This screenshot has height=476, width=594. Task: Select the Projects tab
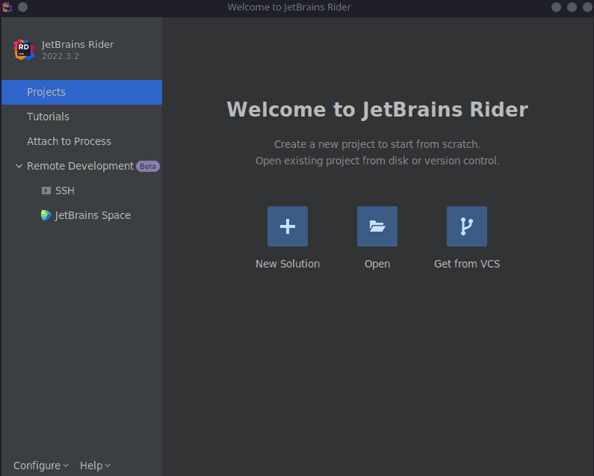[82, 92]
